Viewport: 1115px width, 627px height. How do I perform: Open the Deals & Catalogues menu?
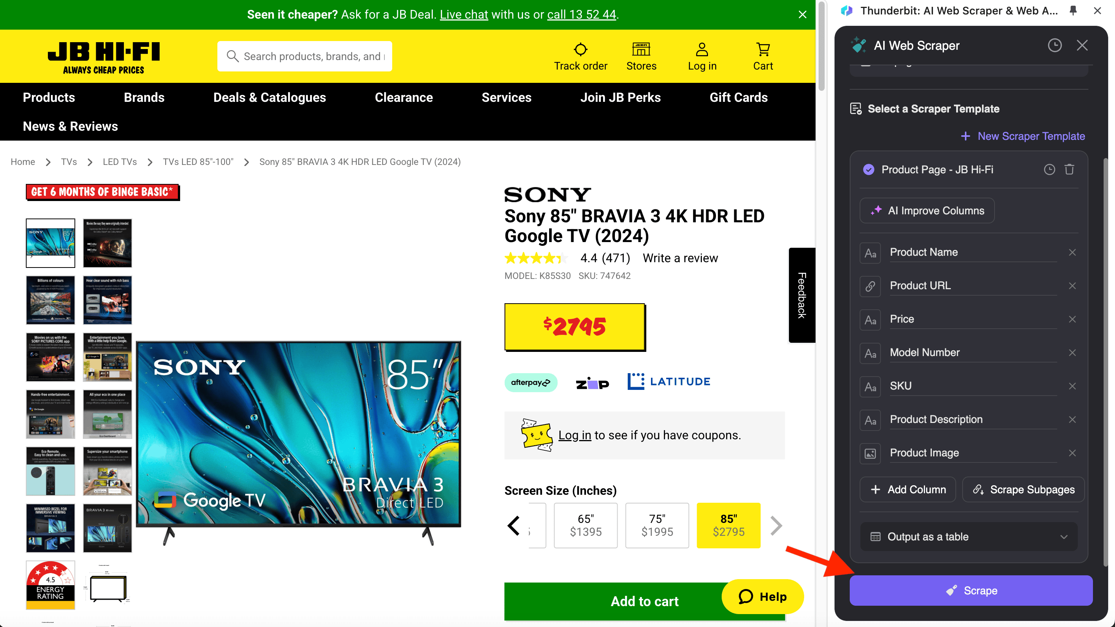(269, 97)
